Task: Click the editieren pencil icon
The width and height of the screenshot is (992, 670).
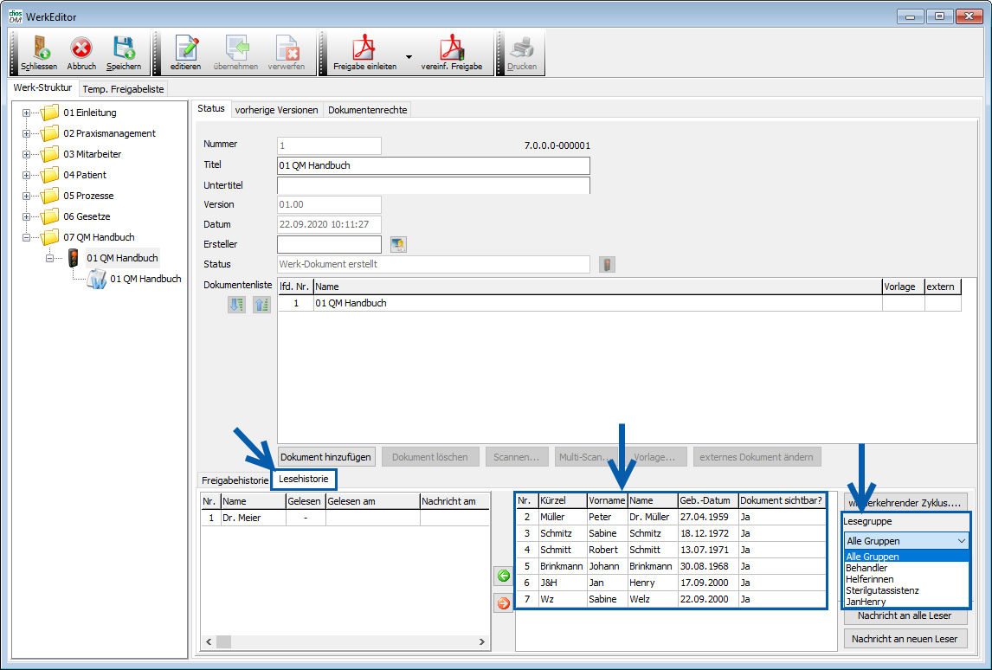Action: click(x=185, y=48)
